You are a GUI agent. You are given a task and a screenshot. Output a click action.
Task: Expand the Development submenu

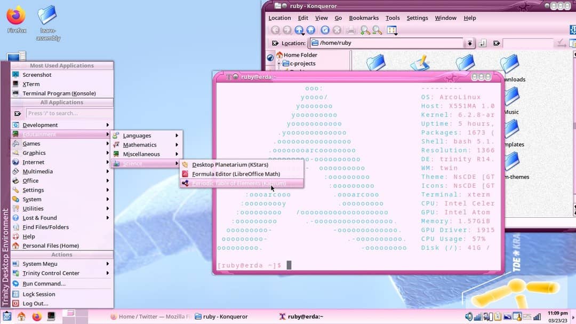[62, 125]
